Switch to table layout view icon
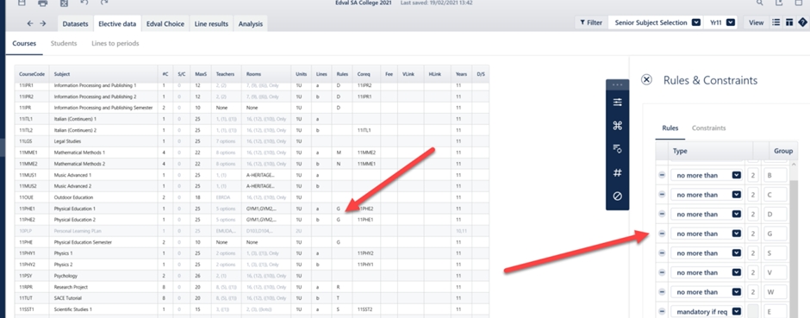This screenshot has height=318, width=810. point(789,22)
